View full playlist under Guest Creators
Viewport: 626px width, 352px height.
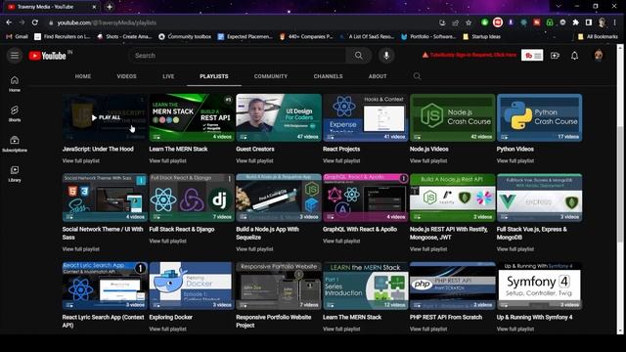point(254,160)
